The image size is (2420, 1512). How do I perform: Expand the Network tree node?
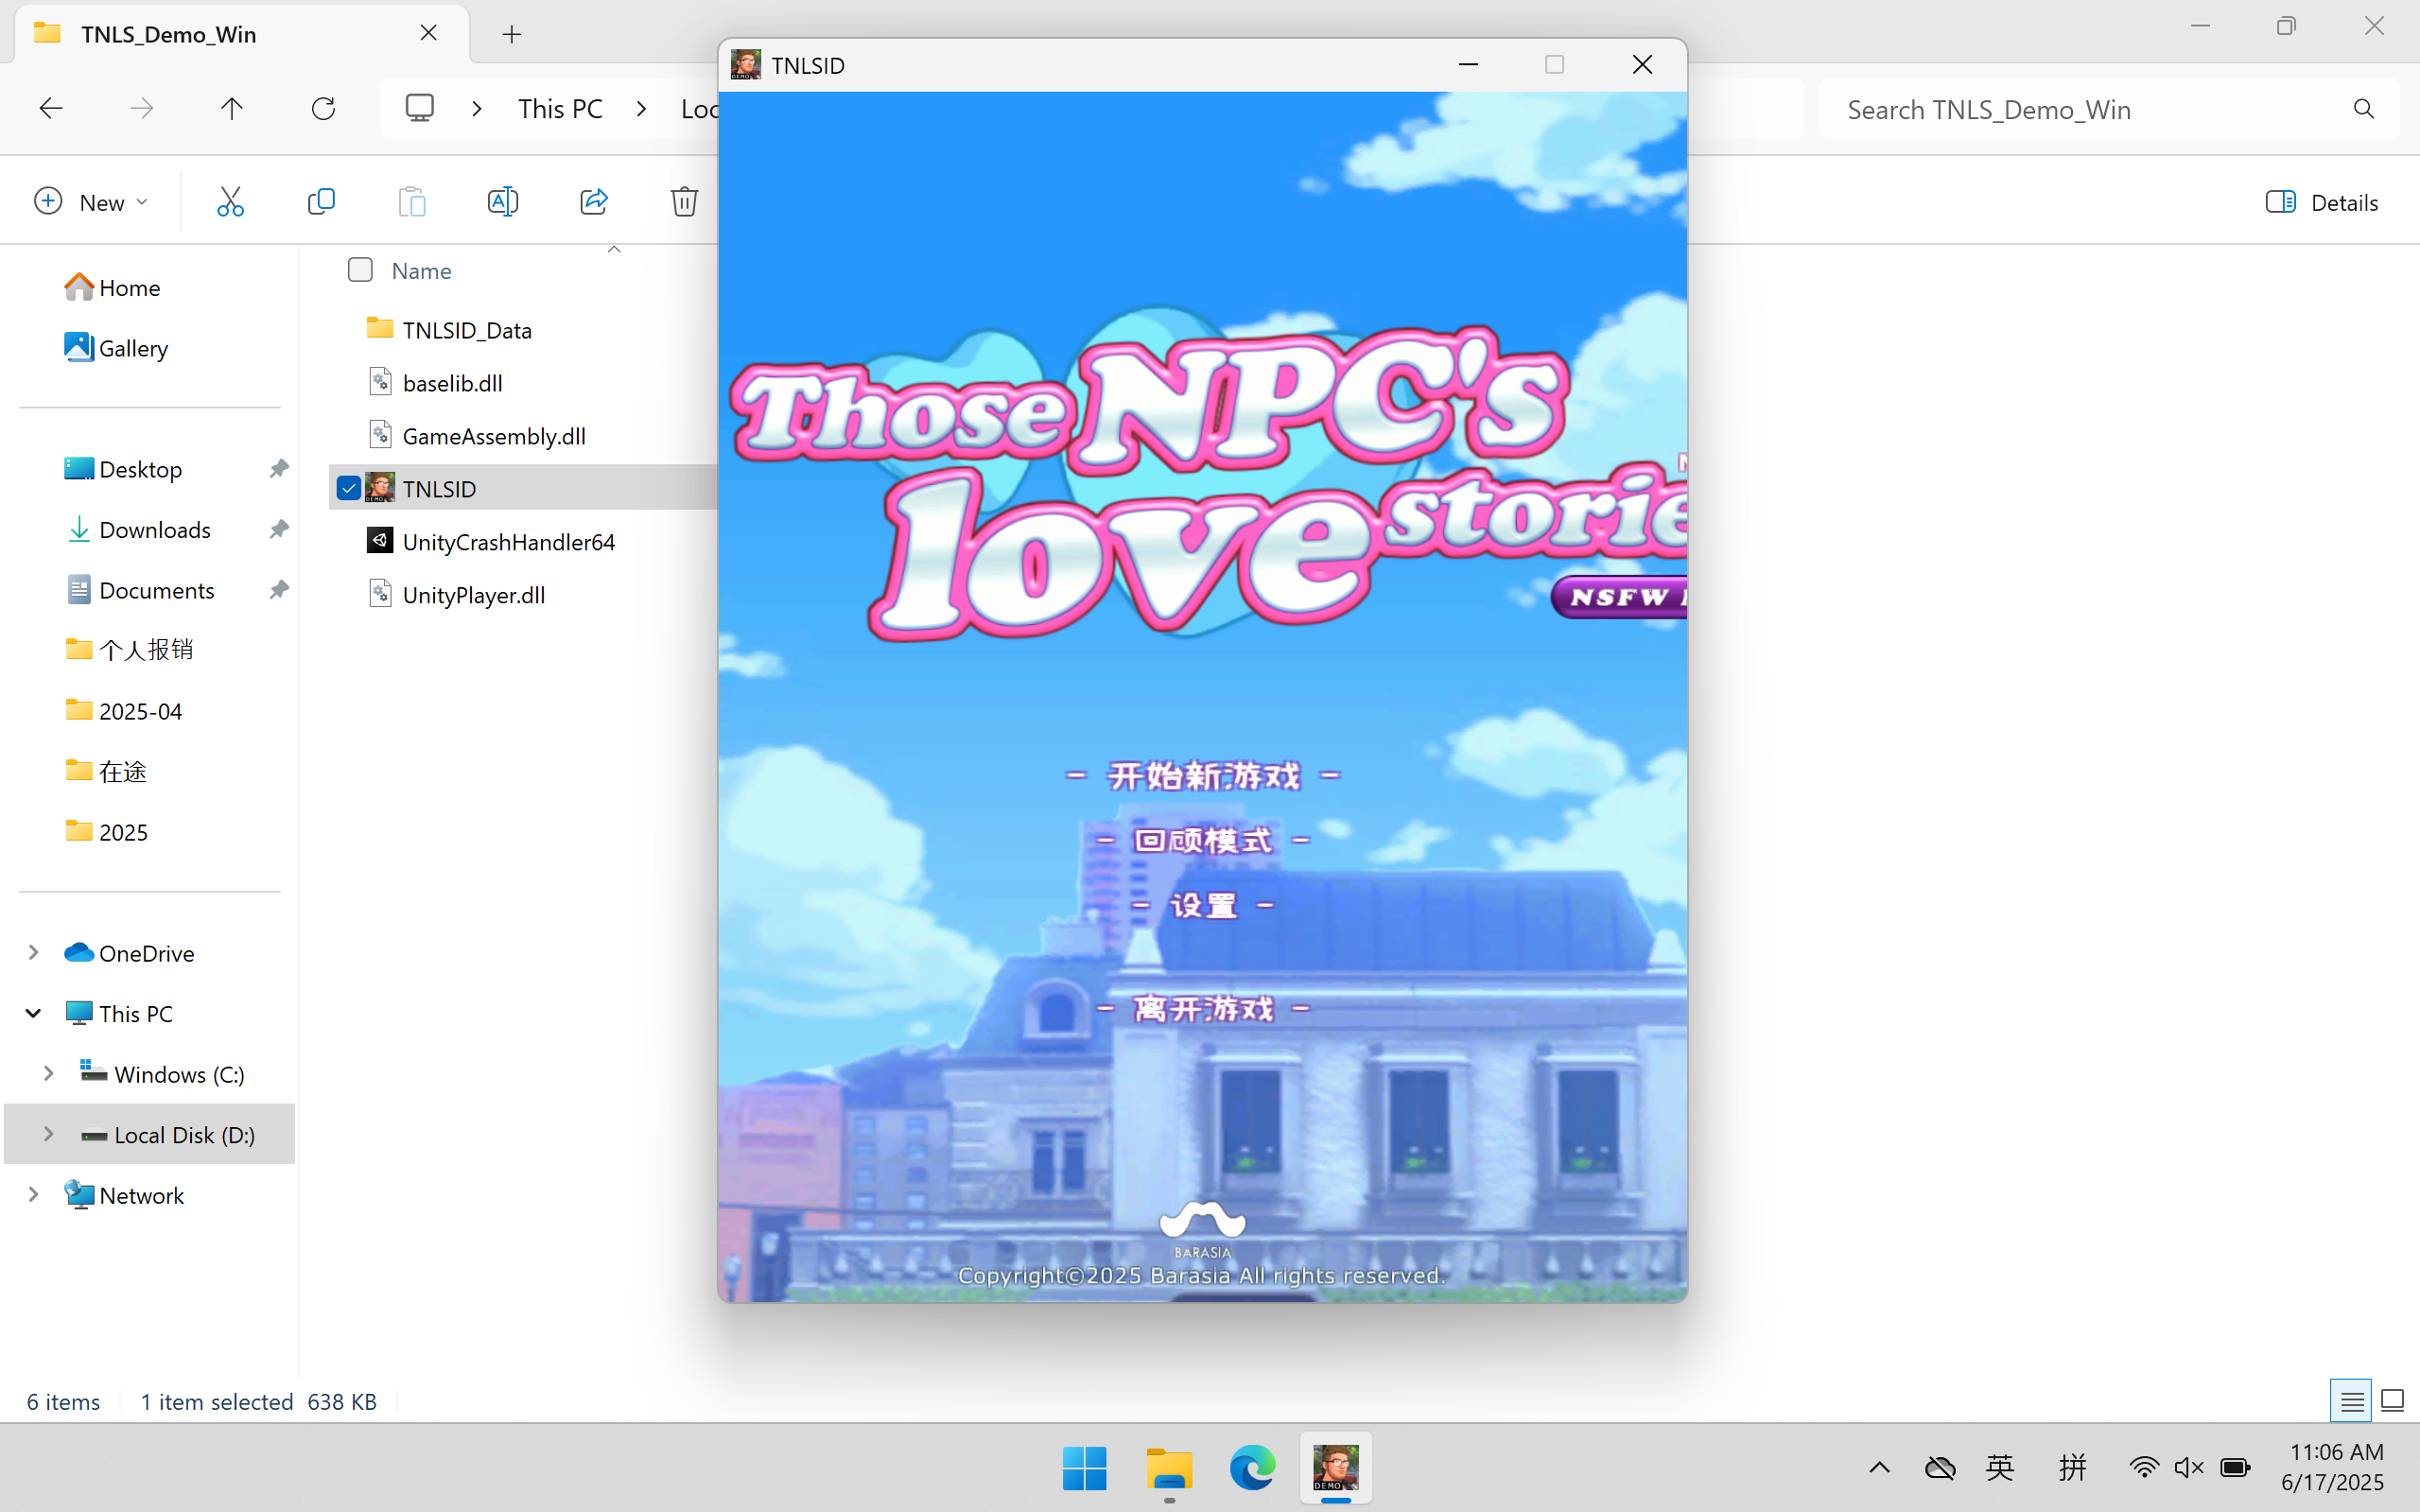33,1194
